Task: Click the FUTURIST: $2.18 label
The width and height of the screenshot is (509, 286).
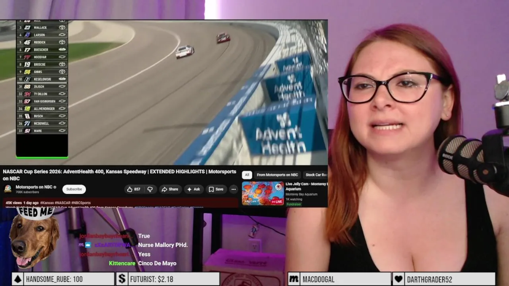Action: click(152, 279)
